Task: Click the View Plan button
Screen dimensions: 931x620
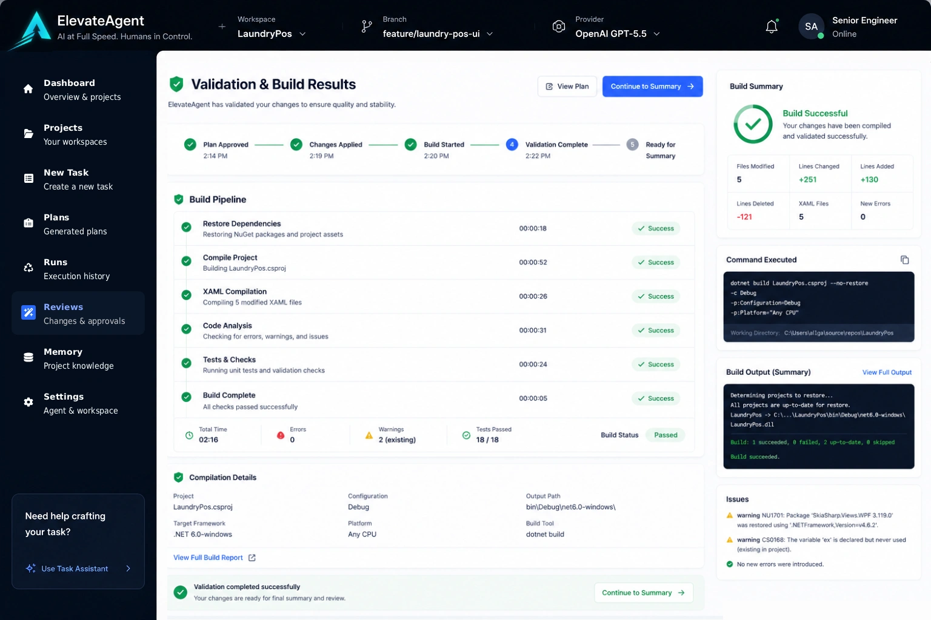Action: point(567,87)
